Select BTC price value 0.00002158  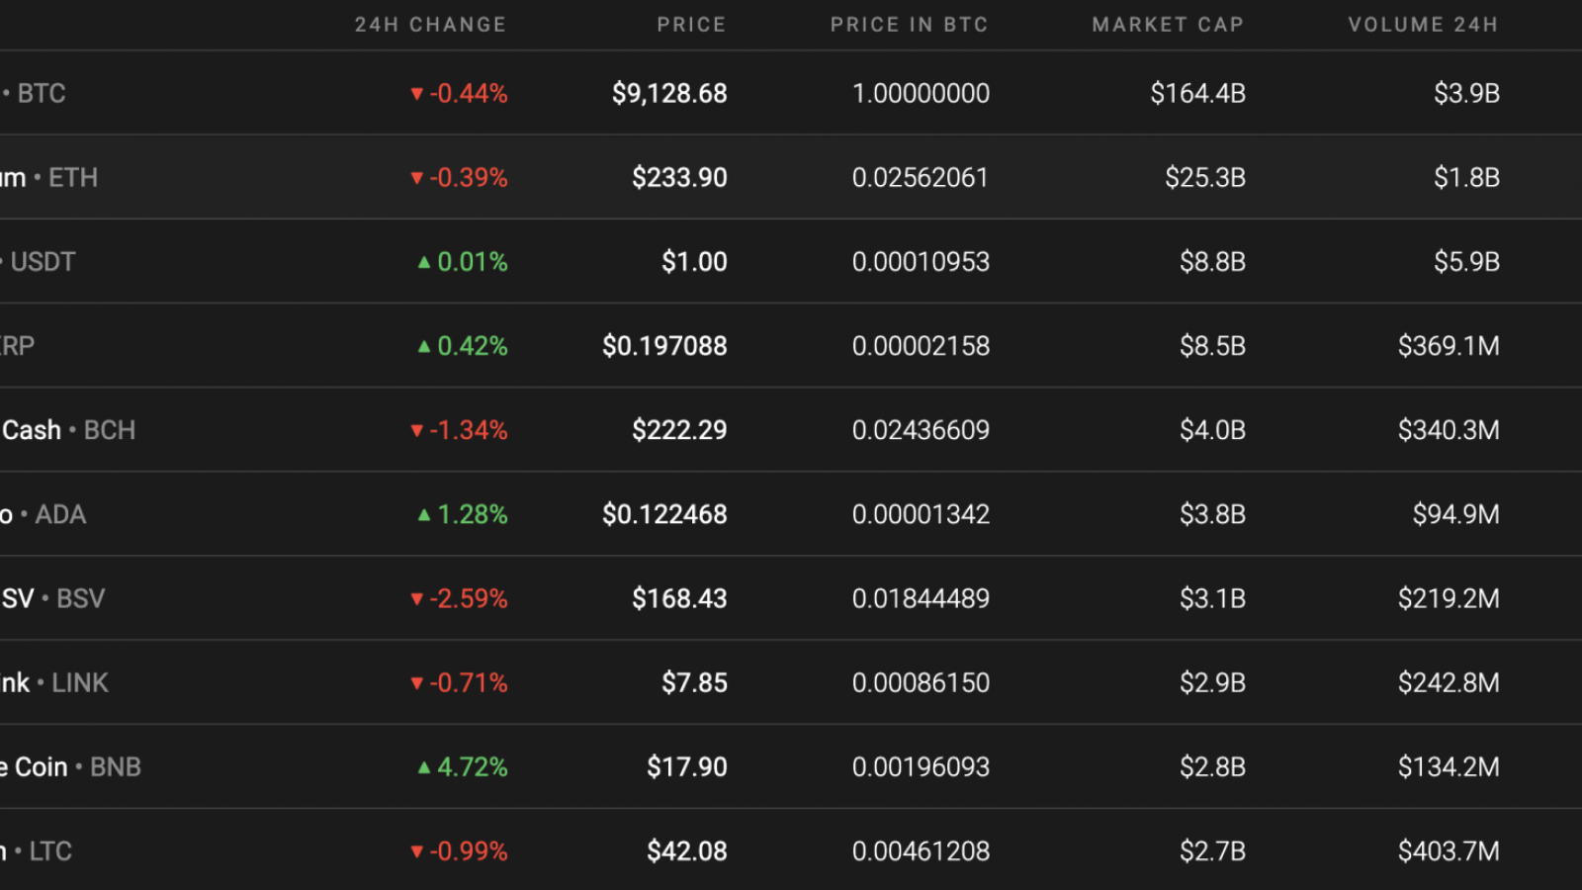pyautogui.click(x=921, y=345)
